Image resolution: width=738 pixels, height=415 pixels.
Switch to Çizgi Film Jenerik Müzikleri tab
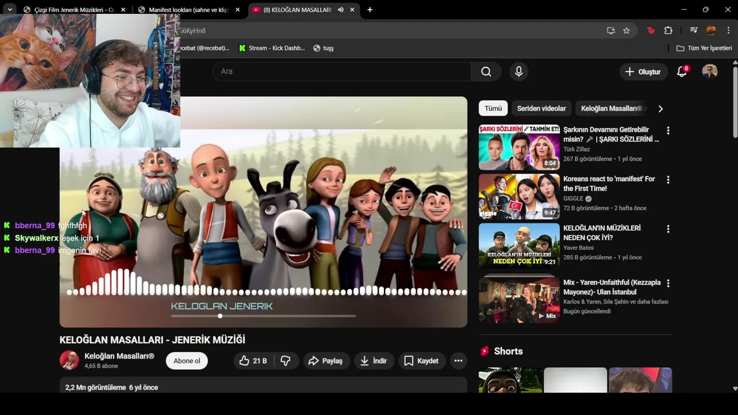(75, 10)
